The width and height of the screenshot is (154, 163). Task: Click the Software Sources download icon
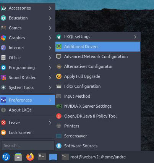(59, 146)
